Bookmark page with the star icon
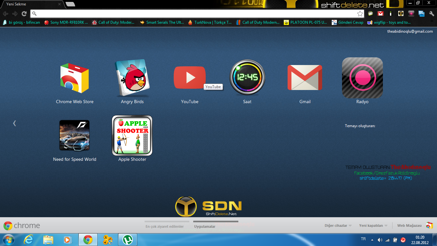The height and width of the screenshot is (246, 437). (x=360, y=13)
